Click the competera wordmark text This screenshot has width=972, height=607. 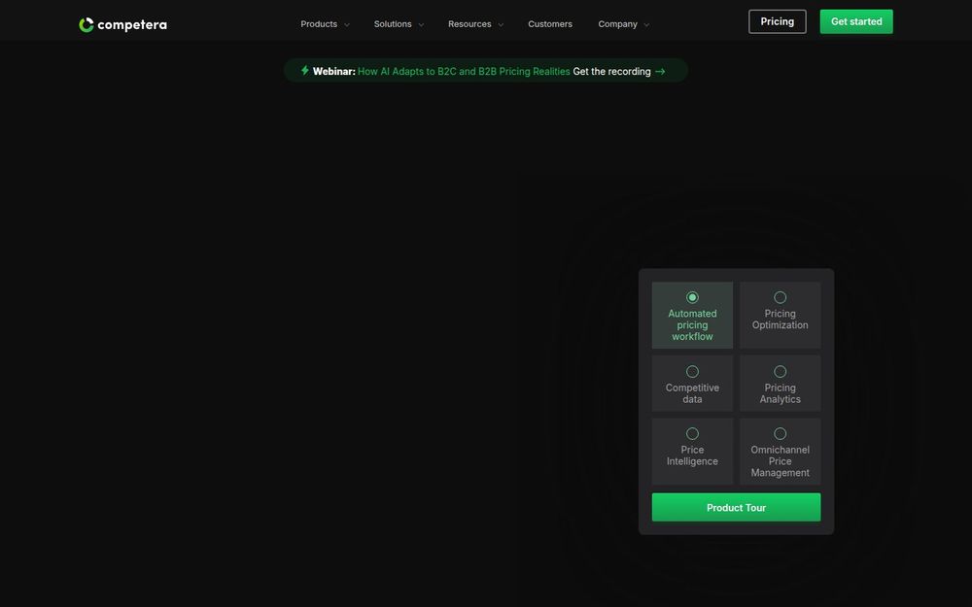tap(132, 25)
